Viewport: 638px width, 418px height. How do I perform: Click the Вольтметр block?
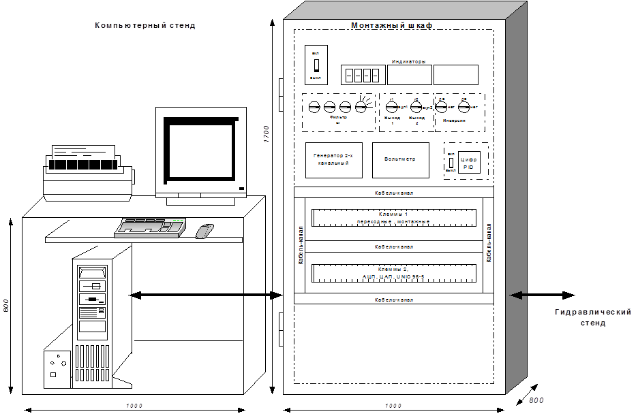click(405, 160)
